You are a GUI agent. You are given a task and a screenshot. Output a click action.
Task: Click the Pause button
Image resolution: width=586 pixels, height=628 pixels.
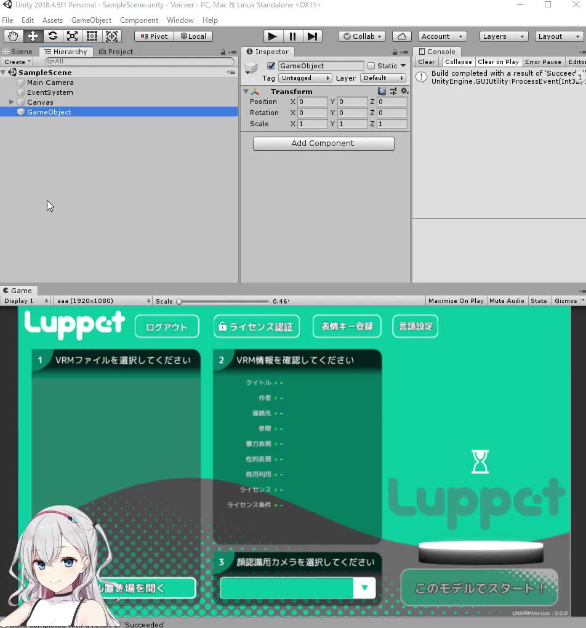coord(293,36)
